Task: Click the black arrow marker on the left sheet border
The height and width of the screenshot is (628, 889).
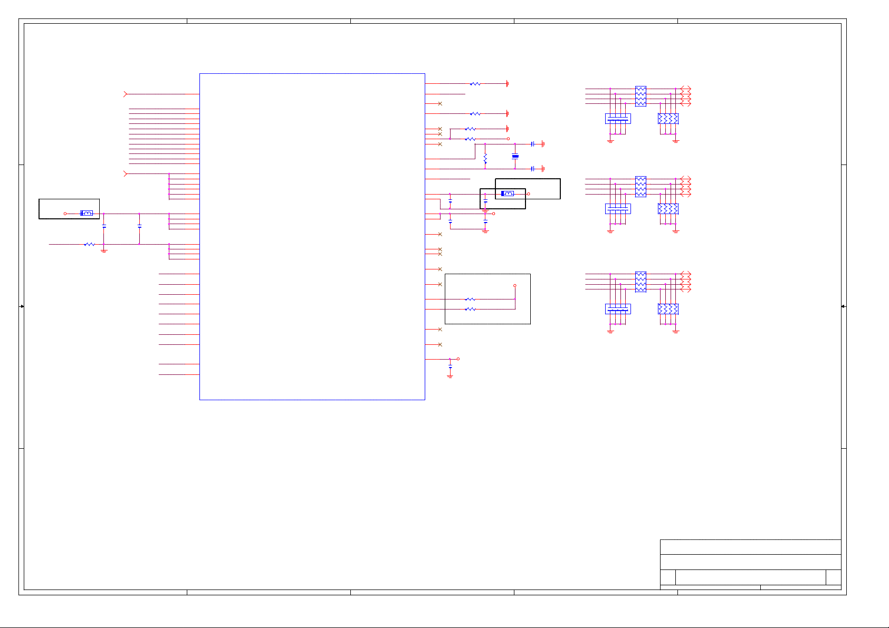Action: (x=22, y=306)
